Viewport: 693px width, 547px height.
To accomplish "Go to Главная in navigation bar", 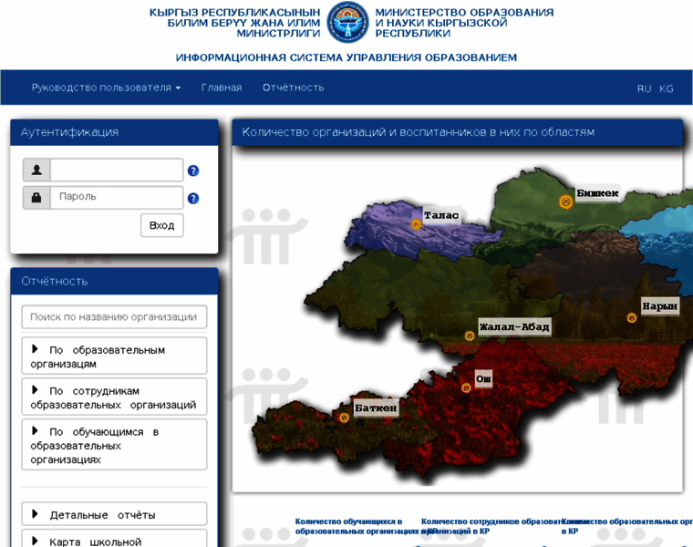I will pos(222,88).
